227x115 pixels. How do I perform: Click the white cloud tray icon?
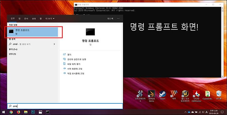(x=193, y=112)
